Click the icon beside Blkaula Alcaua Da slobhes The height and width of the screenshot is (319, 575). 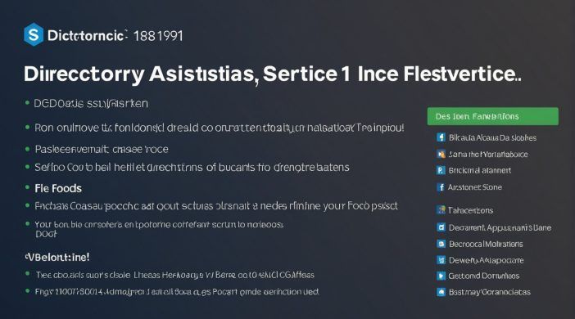pos(441,137)
